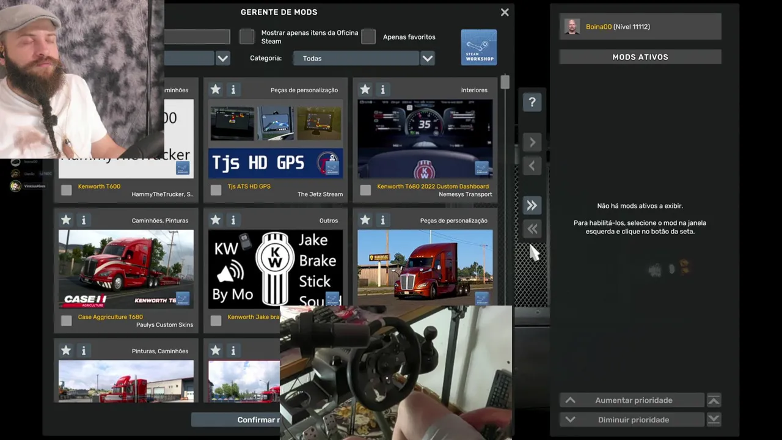Screen dimensions: 782x440
Task: Open the left filter dropdown arrow
Action: [223, 59]
